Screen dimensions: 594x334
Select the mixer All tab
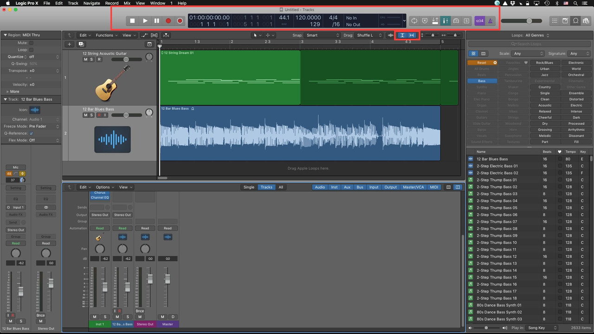[281, 187]
